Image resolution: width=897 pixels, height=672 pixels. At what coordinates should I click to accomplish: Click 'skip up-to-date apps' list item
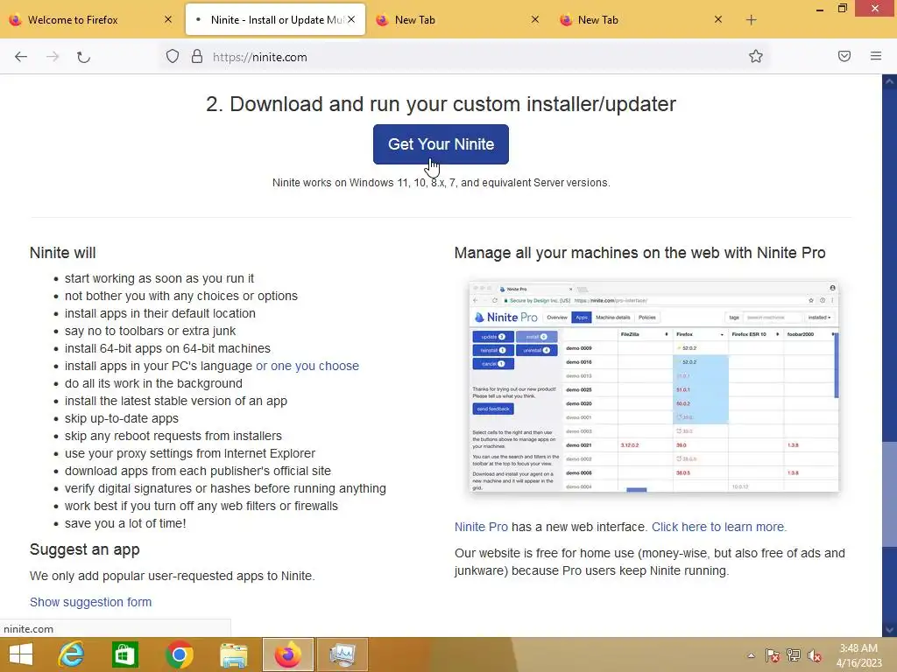point(121,418)
